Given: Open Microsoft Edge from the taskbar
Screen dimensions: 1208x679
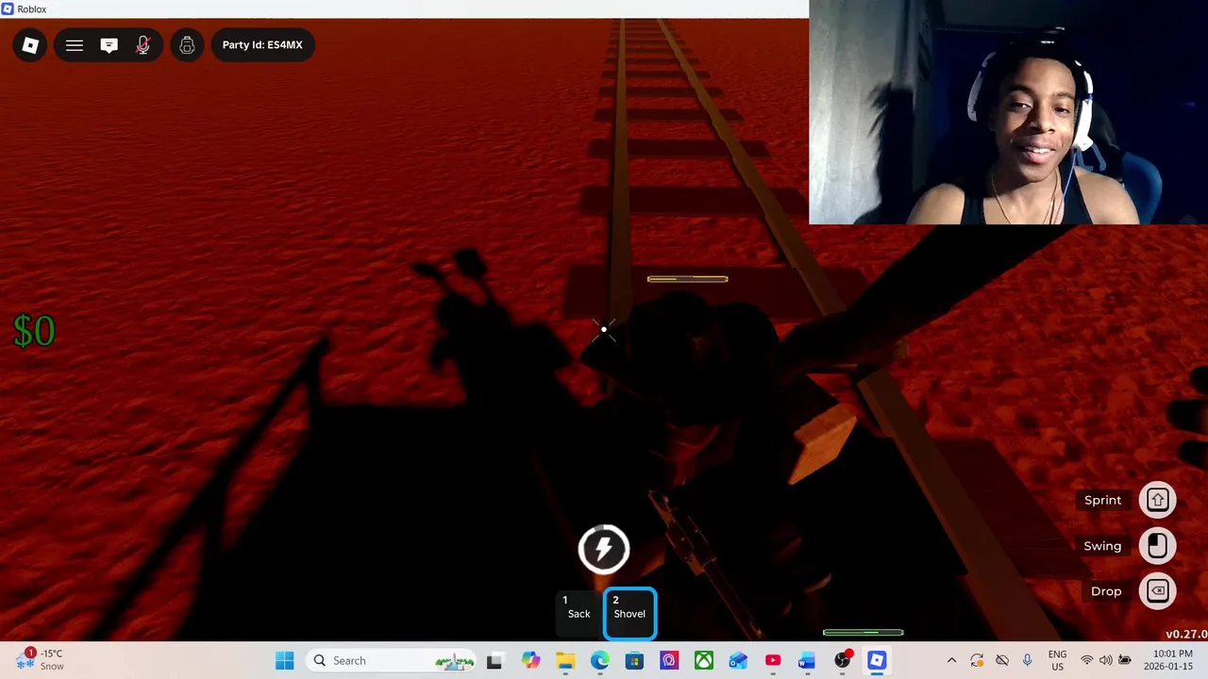Looking at the screenshot, I should 600,661.
